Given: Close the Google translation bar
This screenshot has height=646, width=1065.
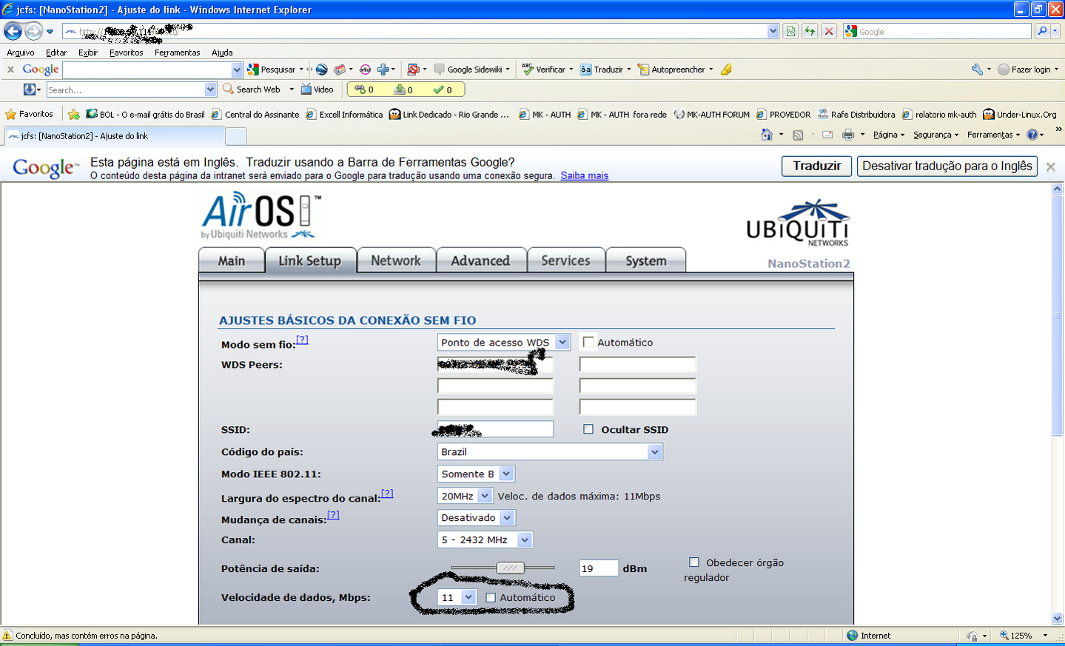Looking at the screenshot, I should pyautogui.click(x=1051, y=166).
